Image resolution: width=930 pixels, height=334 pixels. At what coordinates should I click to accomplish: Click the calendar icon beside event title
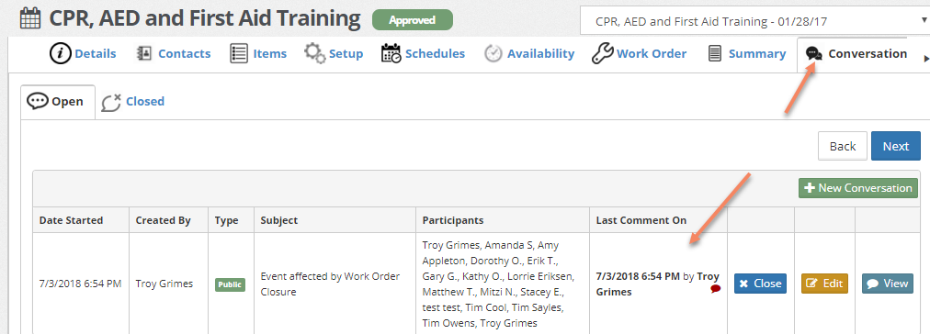pos(30,18)
